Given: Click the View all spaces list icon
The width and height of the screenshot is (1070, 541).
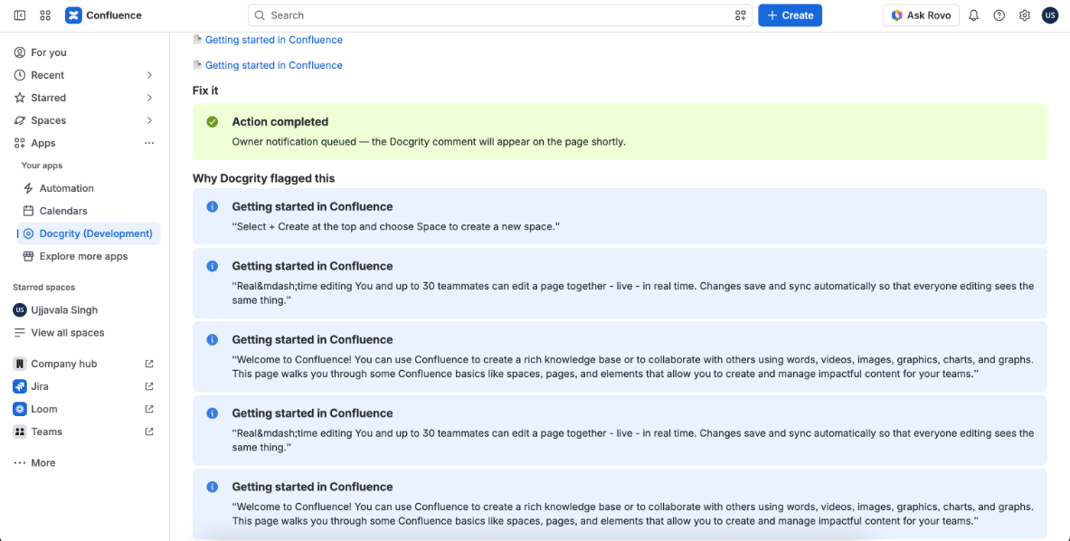Looking at the screenshot, I should (20, 333).
